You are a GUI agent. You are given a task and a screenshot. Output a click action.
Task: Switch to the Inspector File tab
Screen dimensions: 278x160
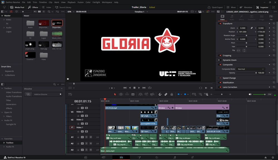[x=271, y=18]
